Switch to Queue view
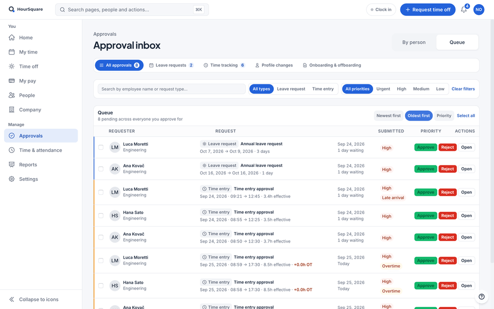The image size is (494, 309). click(457, 42)
